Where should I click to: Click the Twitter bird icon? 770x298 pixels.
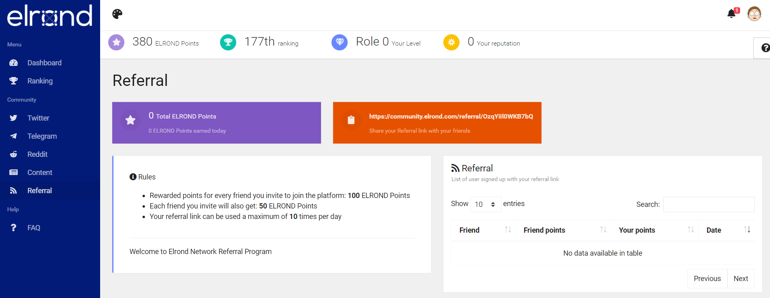[13, 118]
